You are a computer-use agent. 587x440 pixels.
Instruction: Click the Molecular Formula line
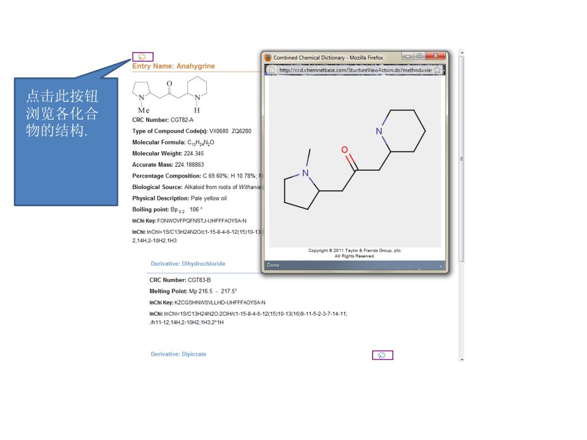tap(173, 143)
